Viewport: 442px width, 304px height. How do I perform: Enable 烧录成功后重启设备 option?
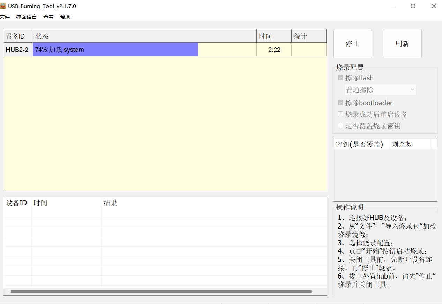(340, 114)
